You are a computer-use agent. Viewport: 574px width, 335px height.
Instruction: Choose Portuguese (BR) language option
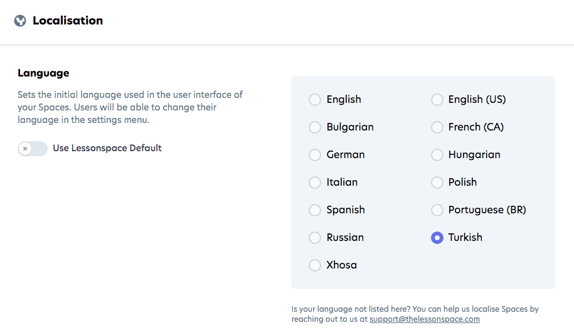pos(437,210)
